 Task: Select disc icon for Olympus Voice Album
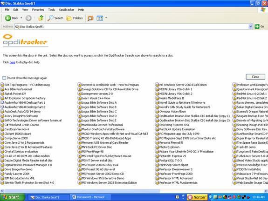point(157,111)
